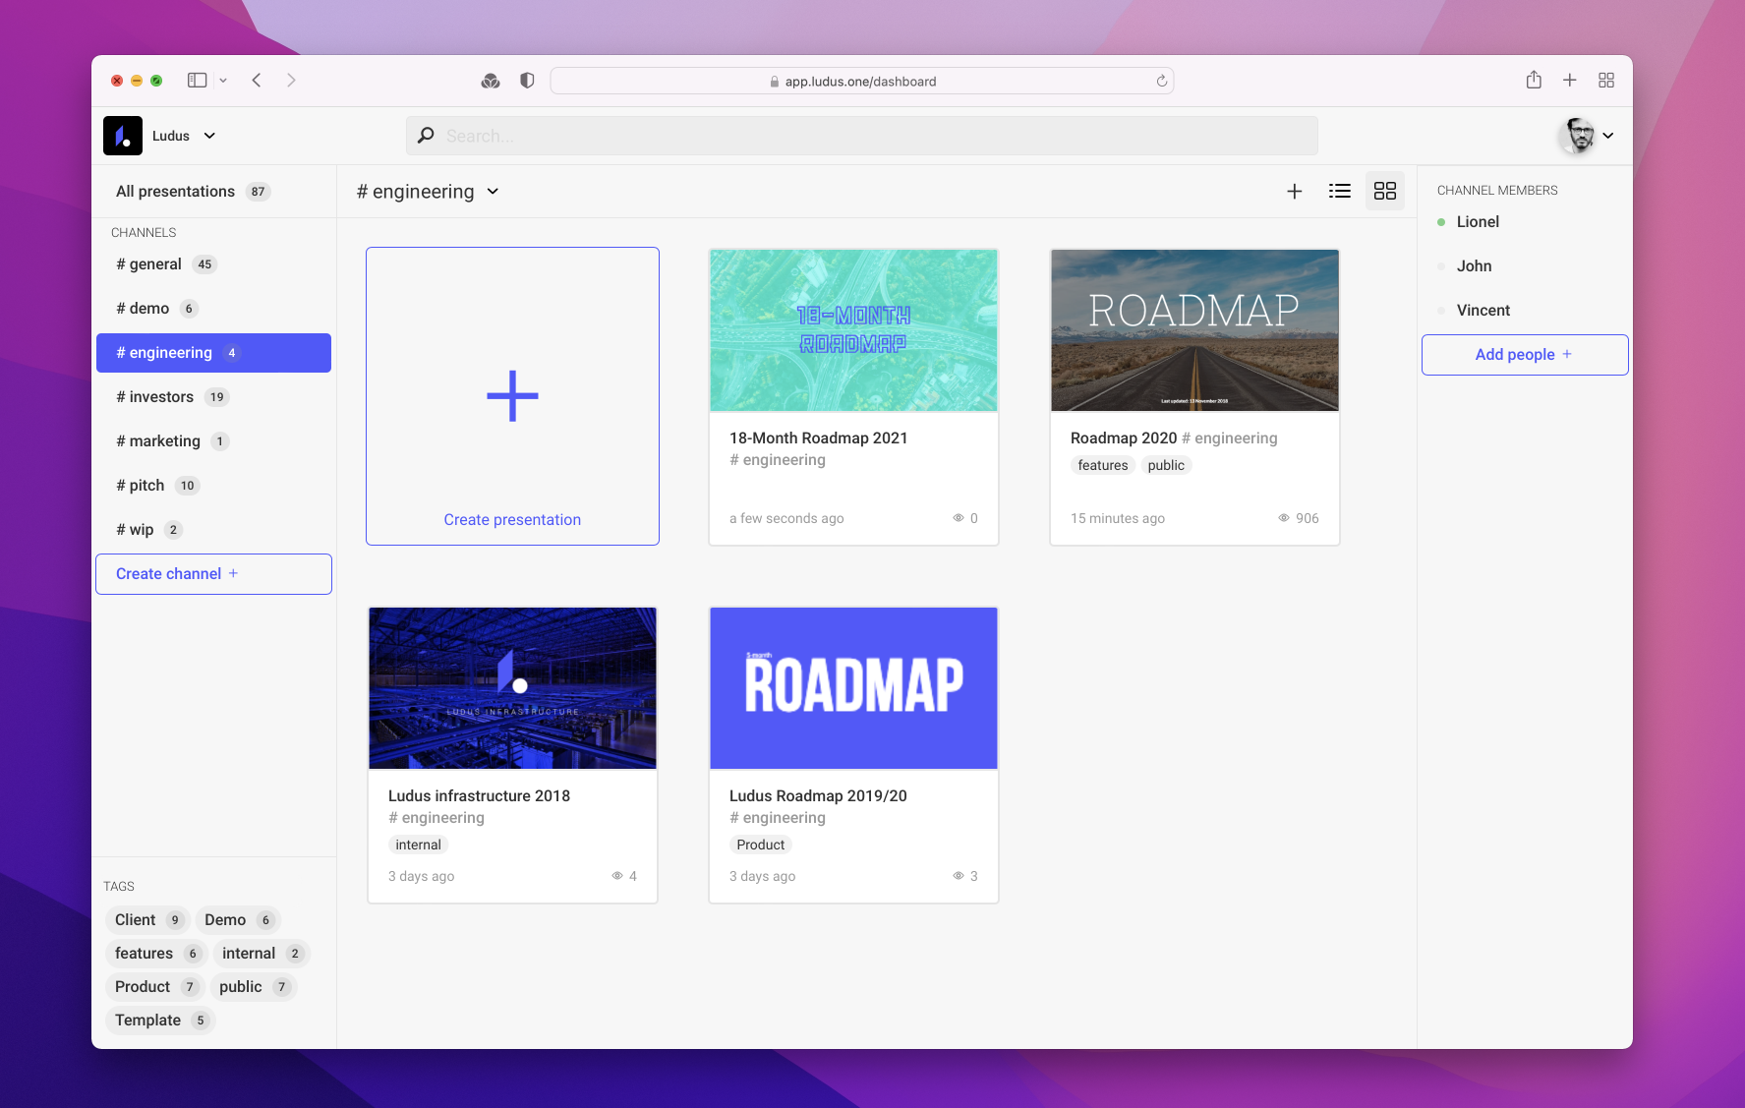Open the Ludus Roadmap 2019/20 thumbnail
This screenshot has width=1745, height=1108.
point(852,687)
